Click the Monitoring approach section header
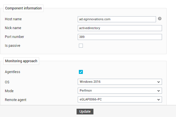The width and height of the screenshot is (176, 117). (x=21, y=61)
